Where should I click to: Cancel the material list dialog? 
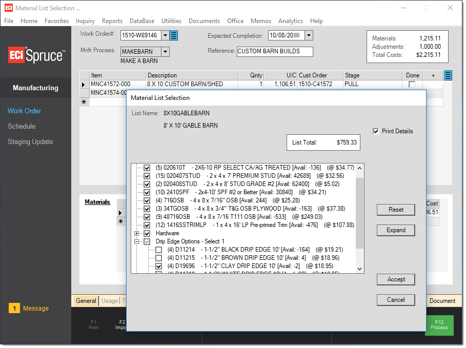tap(396, 300)
